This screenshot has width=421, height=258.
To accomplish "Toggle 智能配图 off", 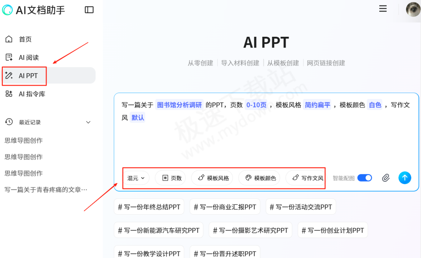I will (365, 178).
